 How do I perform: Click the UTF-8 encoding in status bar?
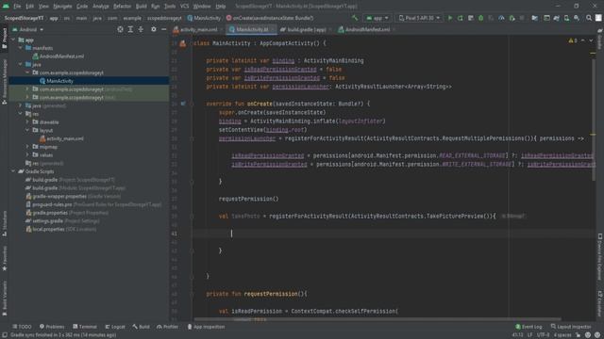point(544,335)
